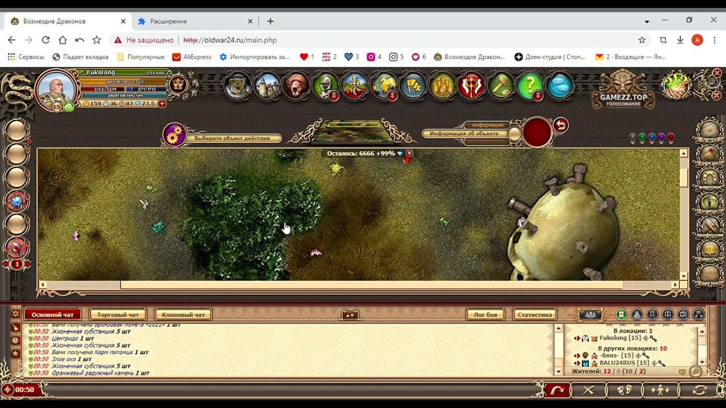The width and height of the screenshot is (726, 408).
Task: Toggle the green orb filter
Action: (643, 137)
